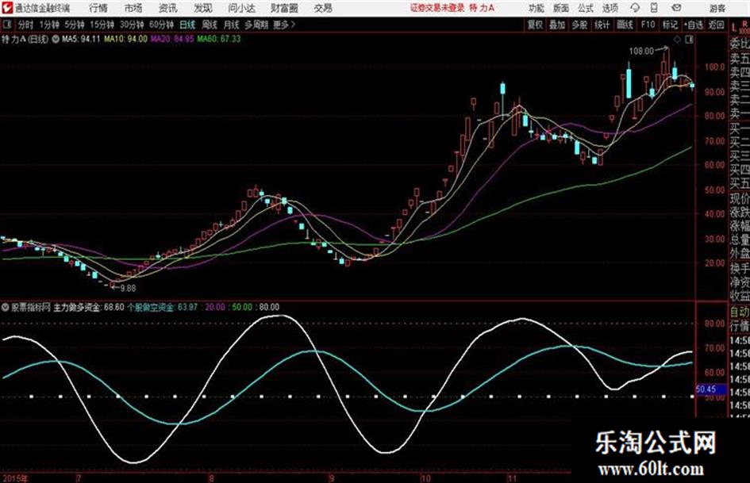Switch to the 1分钟 period tab
Image resolution: width=750 pixels, height=483 pixels.
(x=48, y=25)
